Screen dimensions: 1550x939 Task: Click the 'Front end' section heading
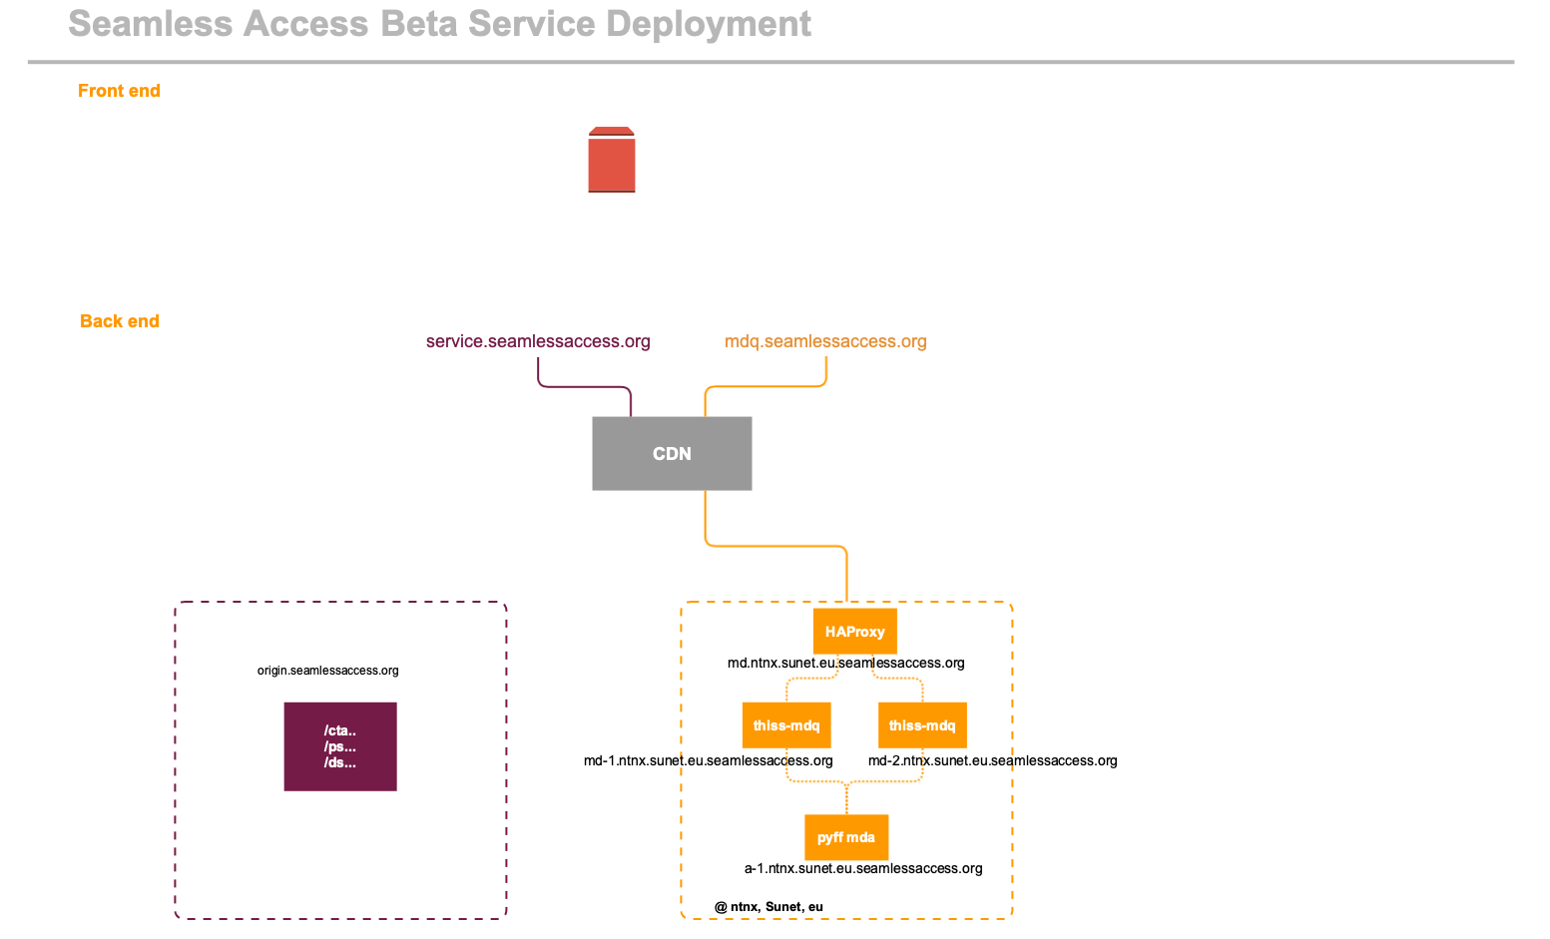click(119, 91)
